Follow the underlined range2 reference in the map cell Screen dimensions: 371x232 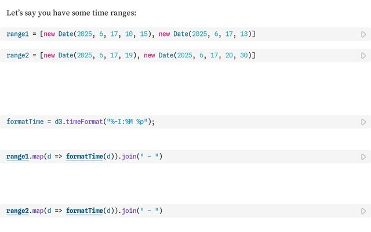pyautogui.click(x=17, y=211)
